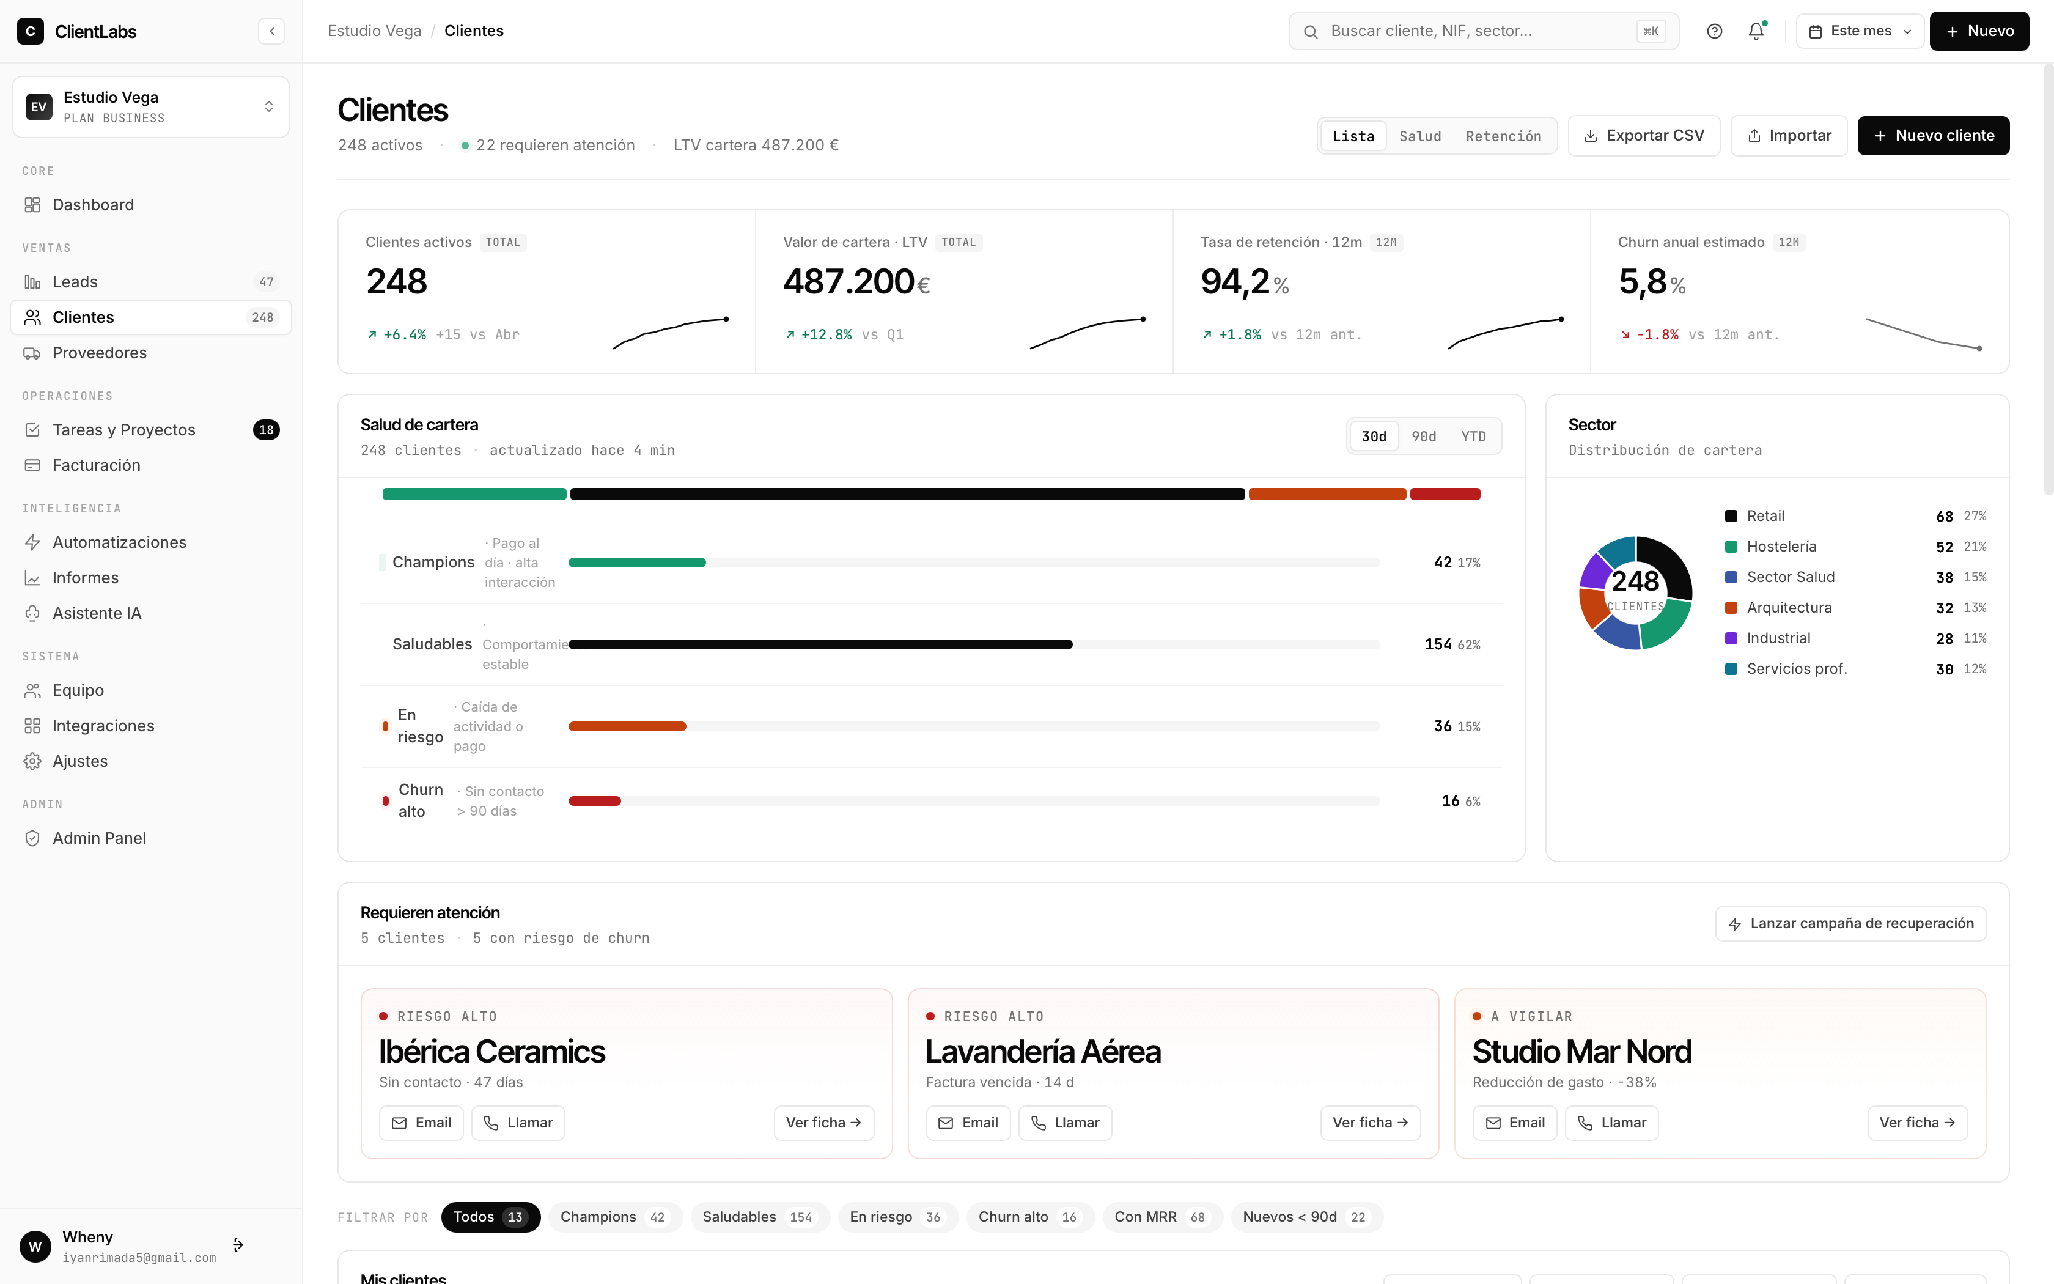Go to Leads in the sidebar
Screen dimensions: 2054x1284
point(151,282)
